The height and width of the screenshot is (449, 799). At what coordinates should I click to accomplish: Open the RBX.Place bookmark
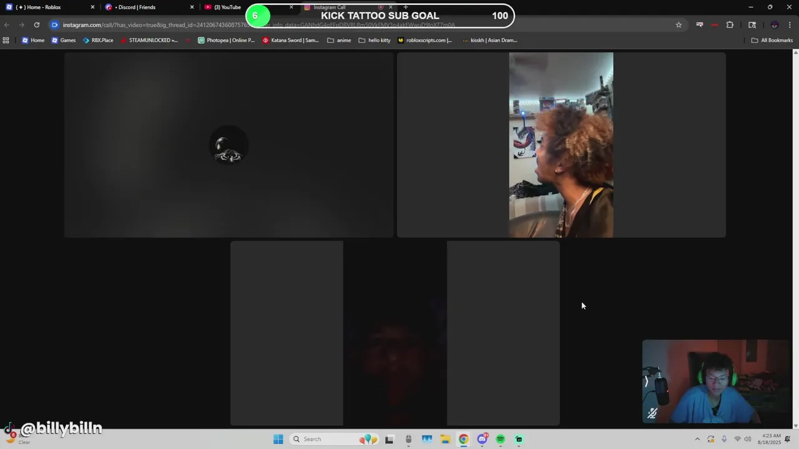point(98,41)
